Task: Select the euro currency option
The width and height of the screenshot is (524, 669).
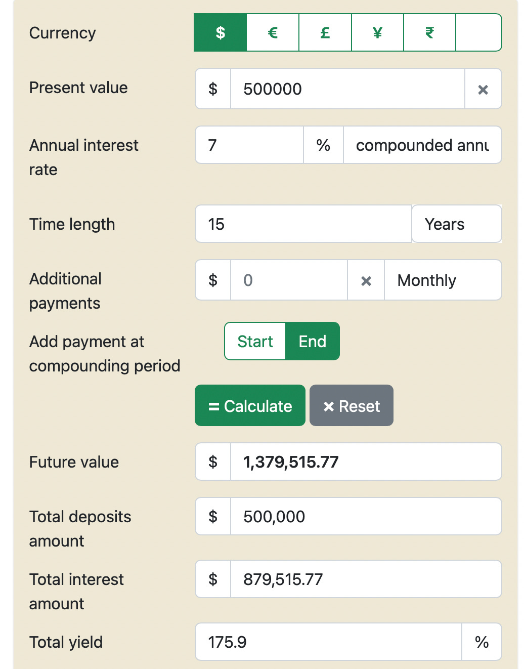Action: pyautogui.click(x=273, y=33)
